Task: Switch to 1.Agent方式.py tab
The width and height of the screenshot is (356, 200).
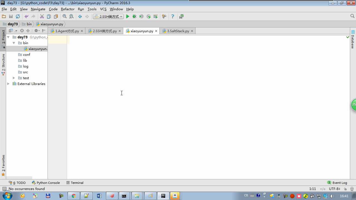Action: 67,31
